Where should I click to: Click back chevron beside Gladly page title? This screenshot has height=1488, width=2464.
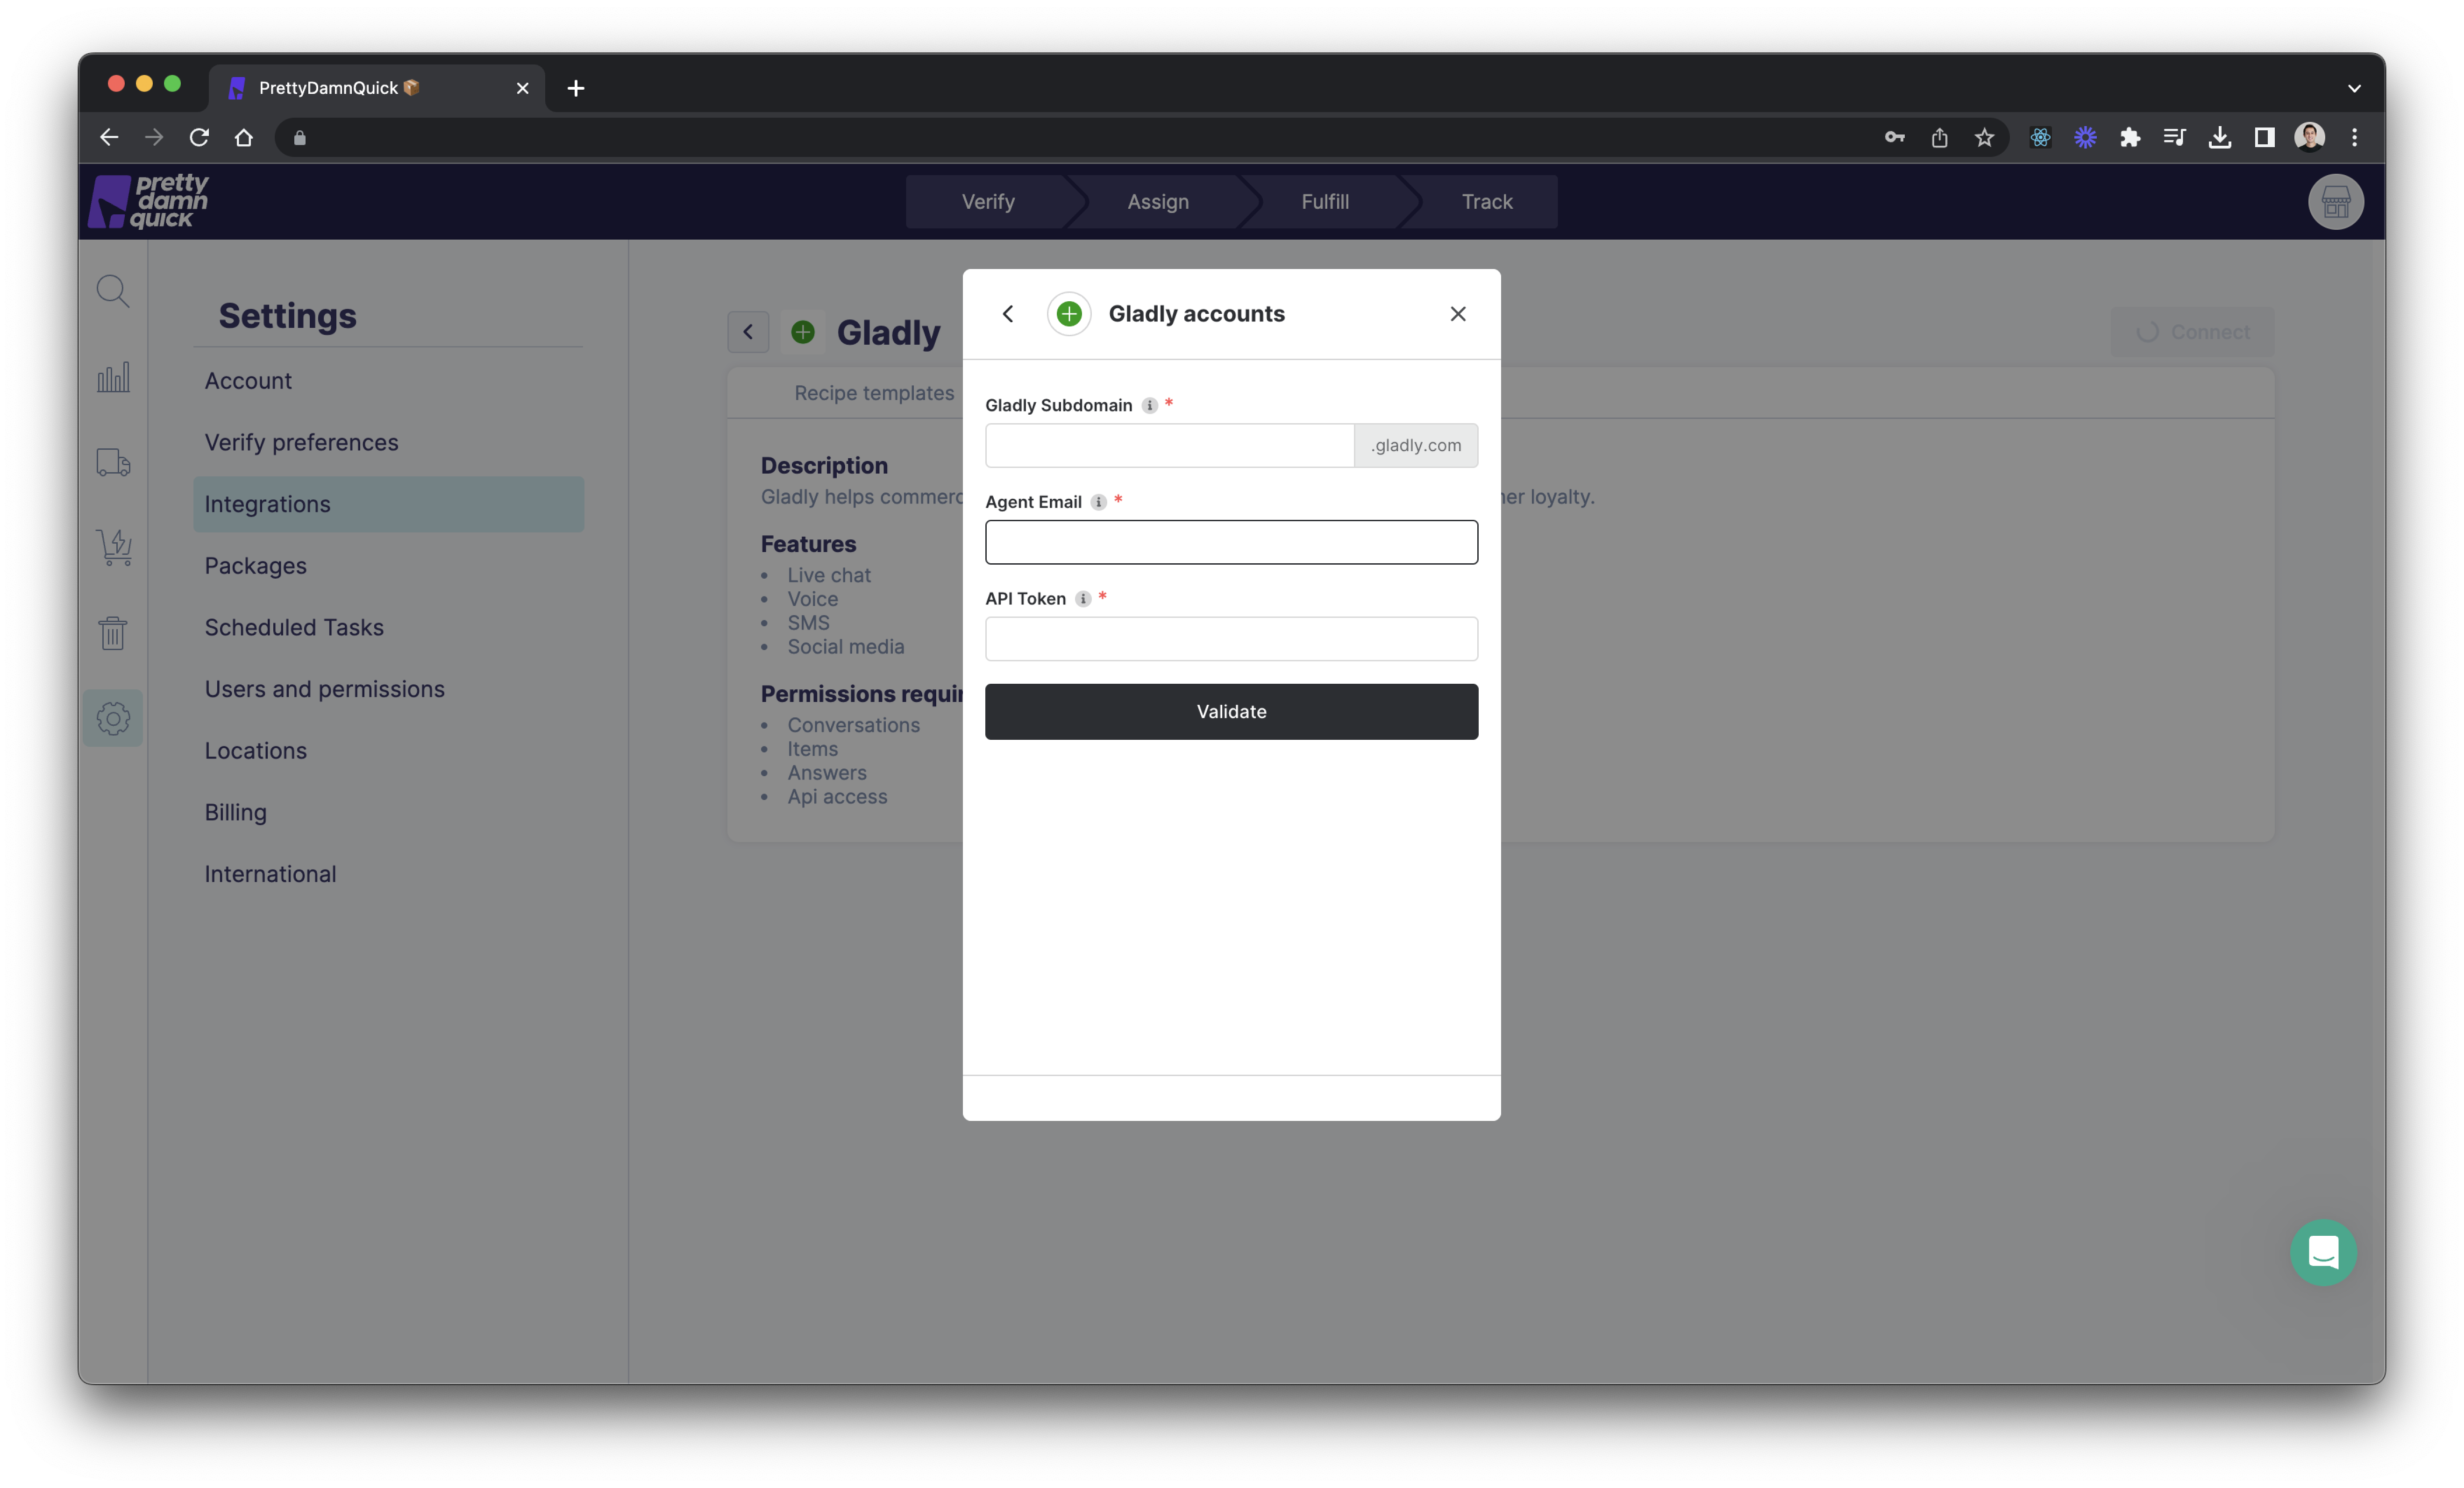(x=748, y=332)
